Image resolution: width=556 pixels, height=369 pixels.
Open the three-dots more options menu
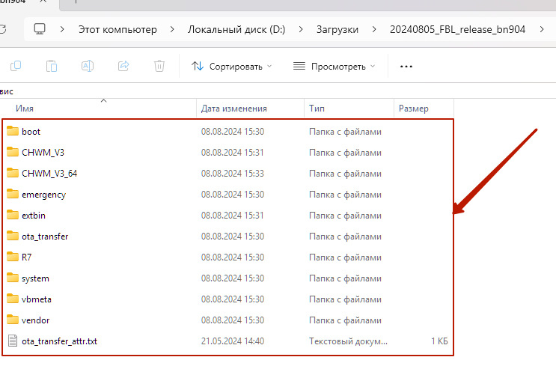(406, 67)
